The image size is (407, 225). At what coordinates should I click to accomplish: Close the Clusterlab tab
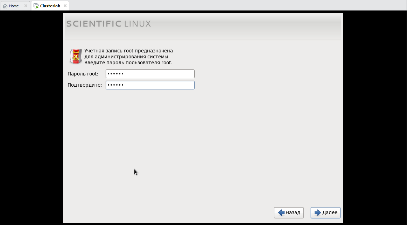tap(65, 6)
